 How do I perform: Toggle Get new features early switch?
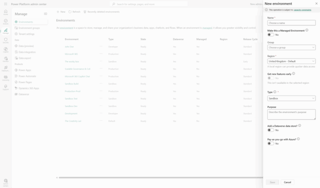tap(271, 78)
